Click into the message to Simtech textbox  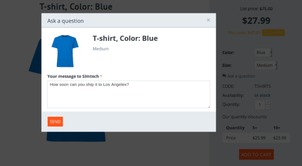point(128,94)
